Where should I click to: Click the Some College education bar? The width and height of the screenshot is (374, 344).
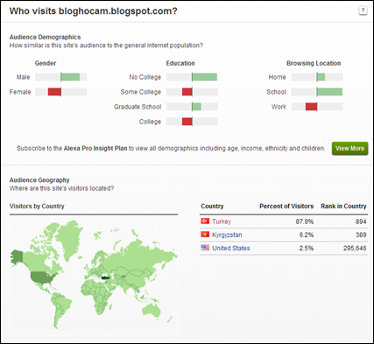coord(192,92)
